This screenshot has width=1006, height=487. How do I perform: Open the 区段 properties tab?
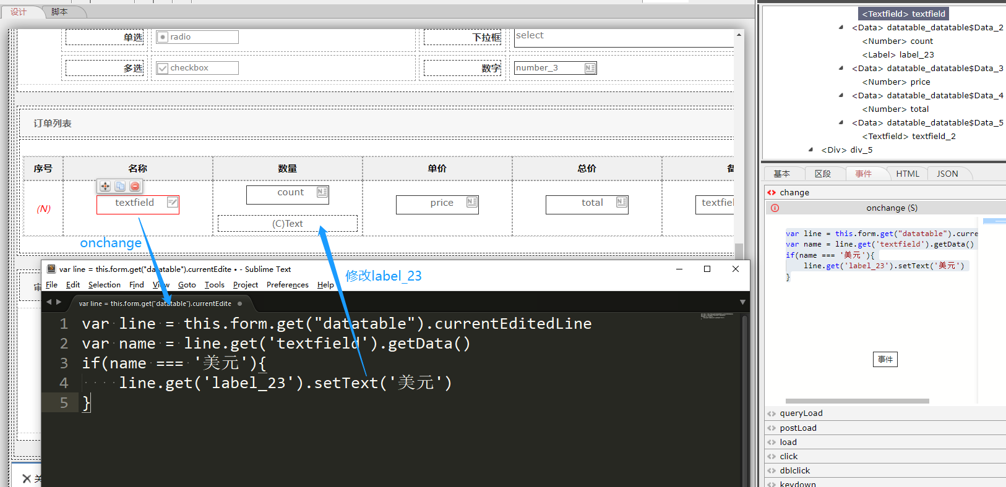coord(823,174)
